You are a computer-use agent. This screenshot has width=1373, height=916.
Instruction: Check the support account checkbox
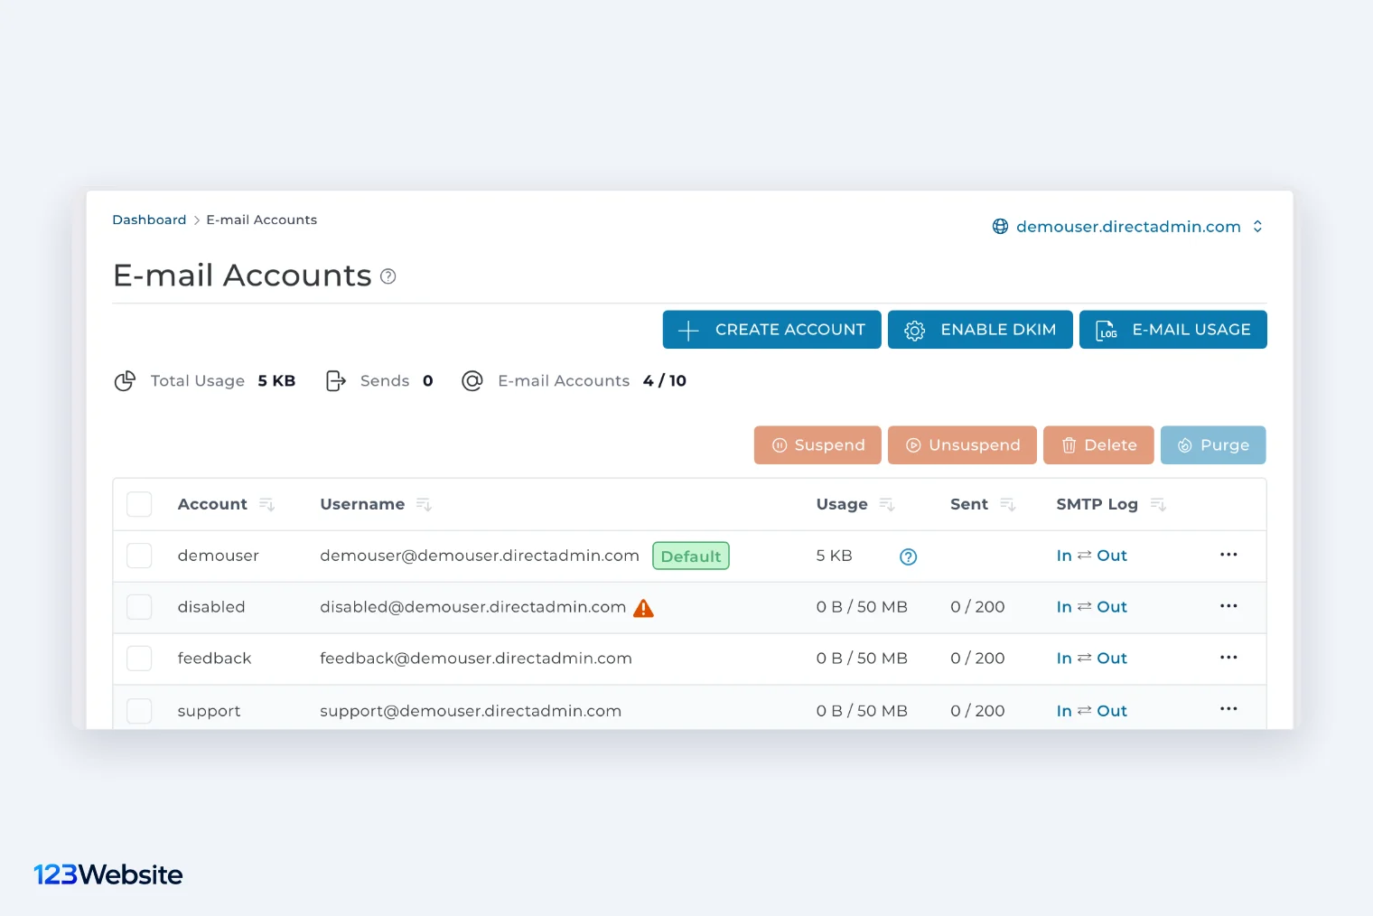[x=139, y=711]
